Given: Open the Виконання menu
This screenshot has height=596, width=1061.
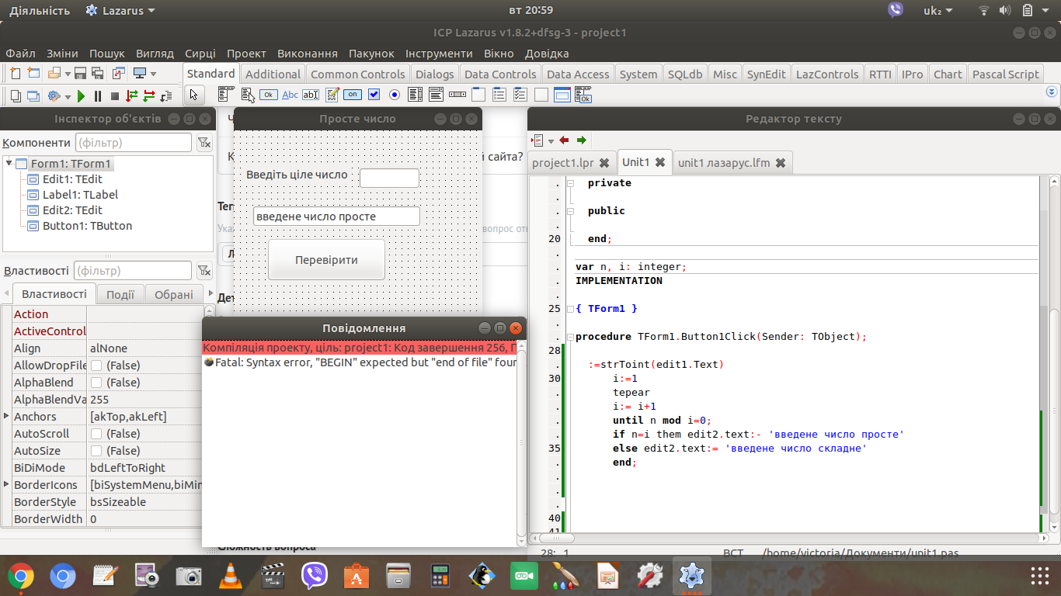Looking at the screenshot, I should coord(308,54).
